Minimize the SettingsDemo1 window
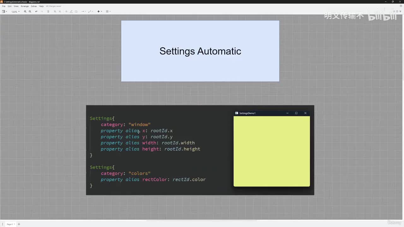Viewport: 404px width, 227px height. pos(287,113)
